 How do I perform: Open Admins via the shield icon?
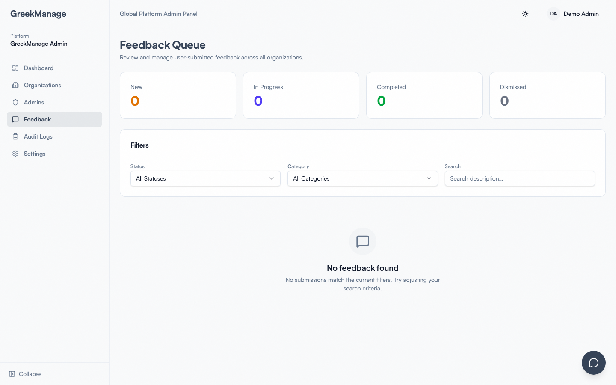coord(15,102)
